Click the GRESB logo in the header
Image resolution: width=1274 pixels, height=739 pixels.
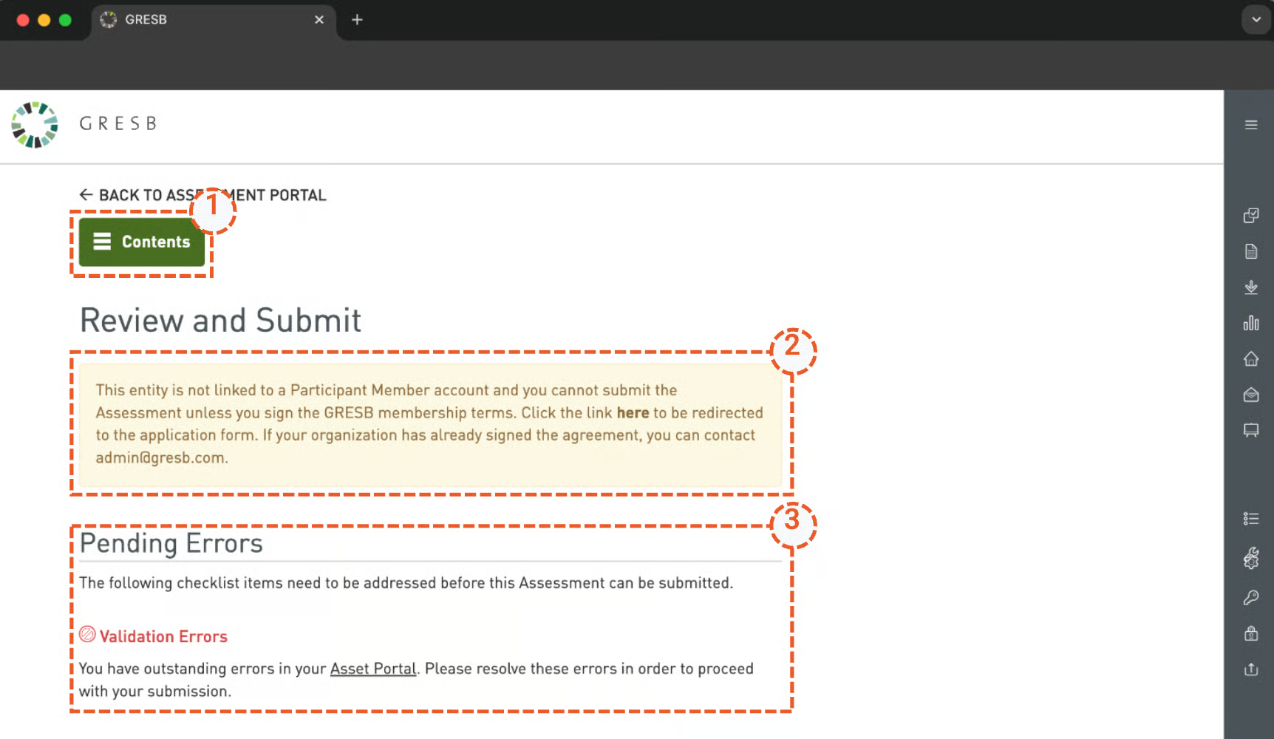84,124
